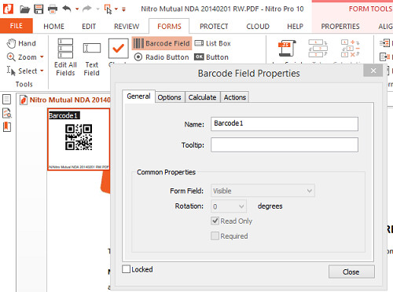Click the tab order icon
This screenshot has height=292, width=393.
click(318, 49)
